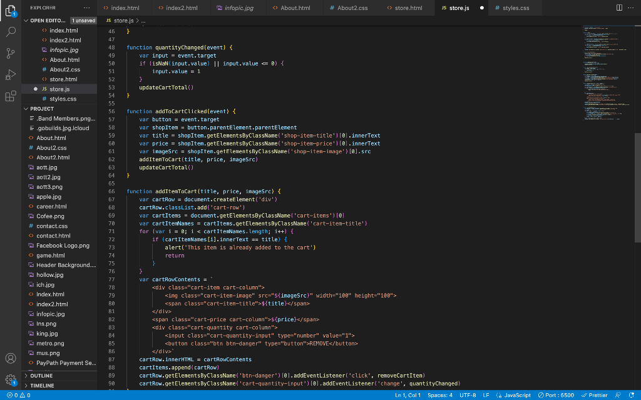This screenshot has height=400, width=641.
Task: Open the Accounts icon in the activity bar
Action: tap(9, 359)
